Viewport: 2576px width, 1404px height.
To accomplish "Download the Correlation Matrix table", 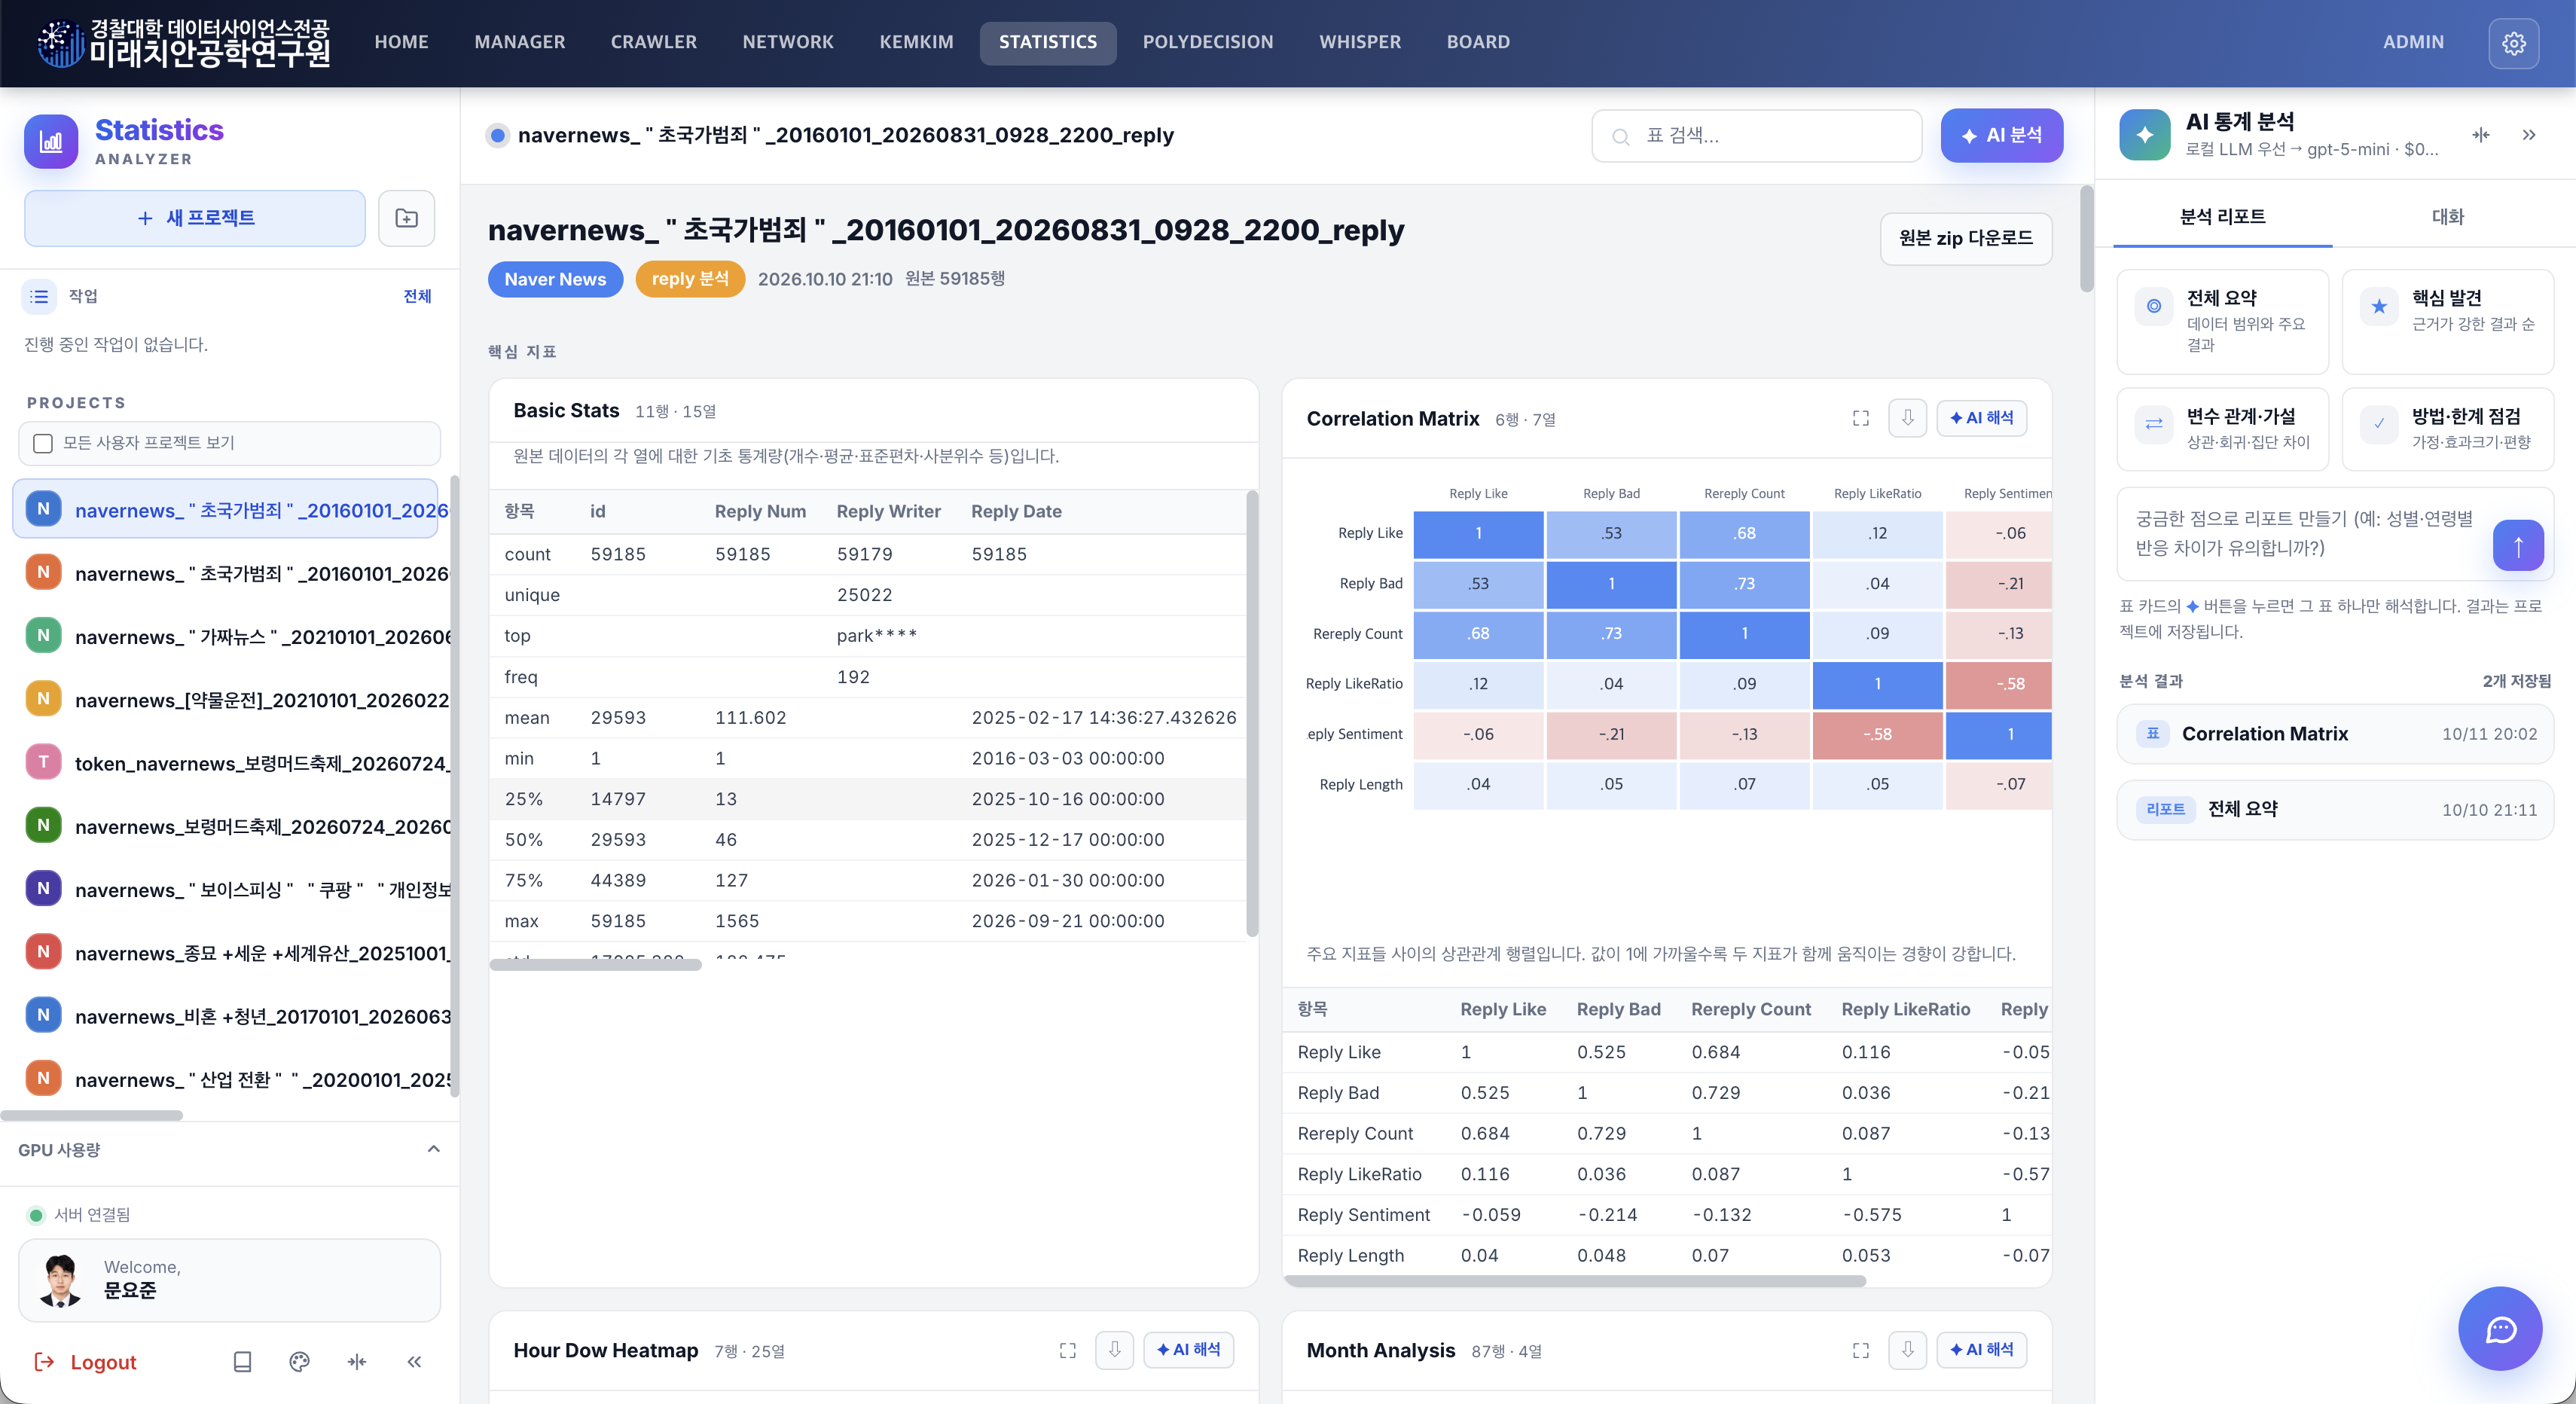I will click(1907, 418).
